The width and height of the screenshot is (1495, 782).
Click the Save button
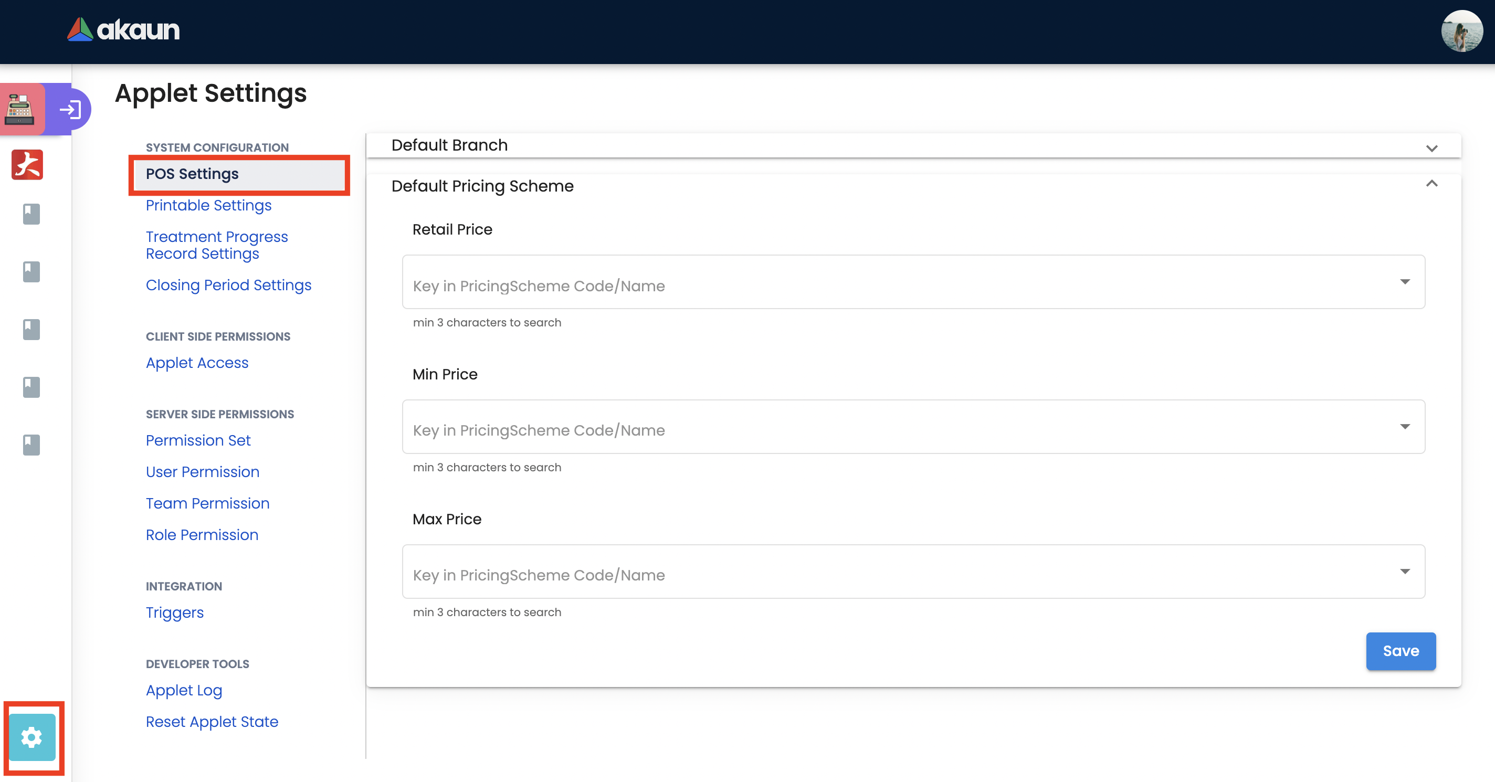[x=1401, y=651]
